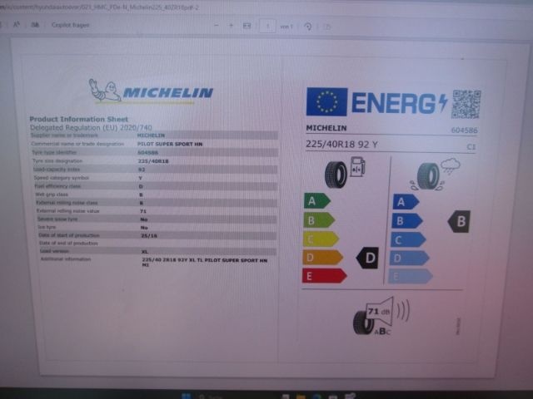Click the rotate page icon

[308, 27]
